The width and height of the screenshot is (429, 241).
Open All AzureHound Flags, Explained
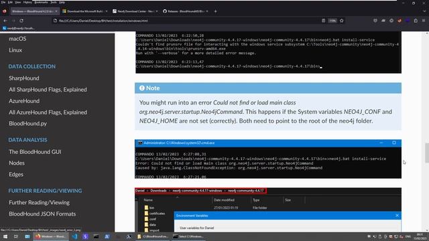(x=48, y=112)
